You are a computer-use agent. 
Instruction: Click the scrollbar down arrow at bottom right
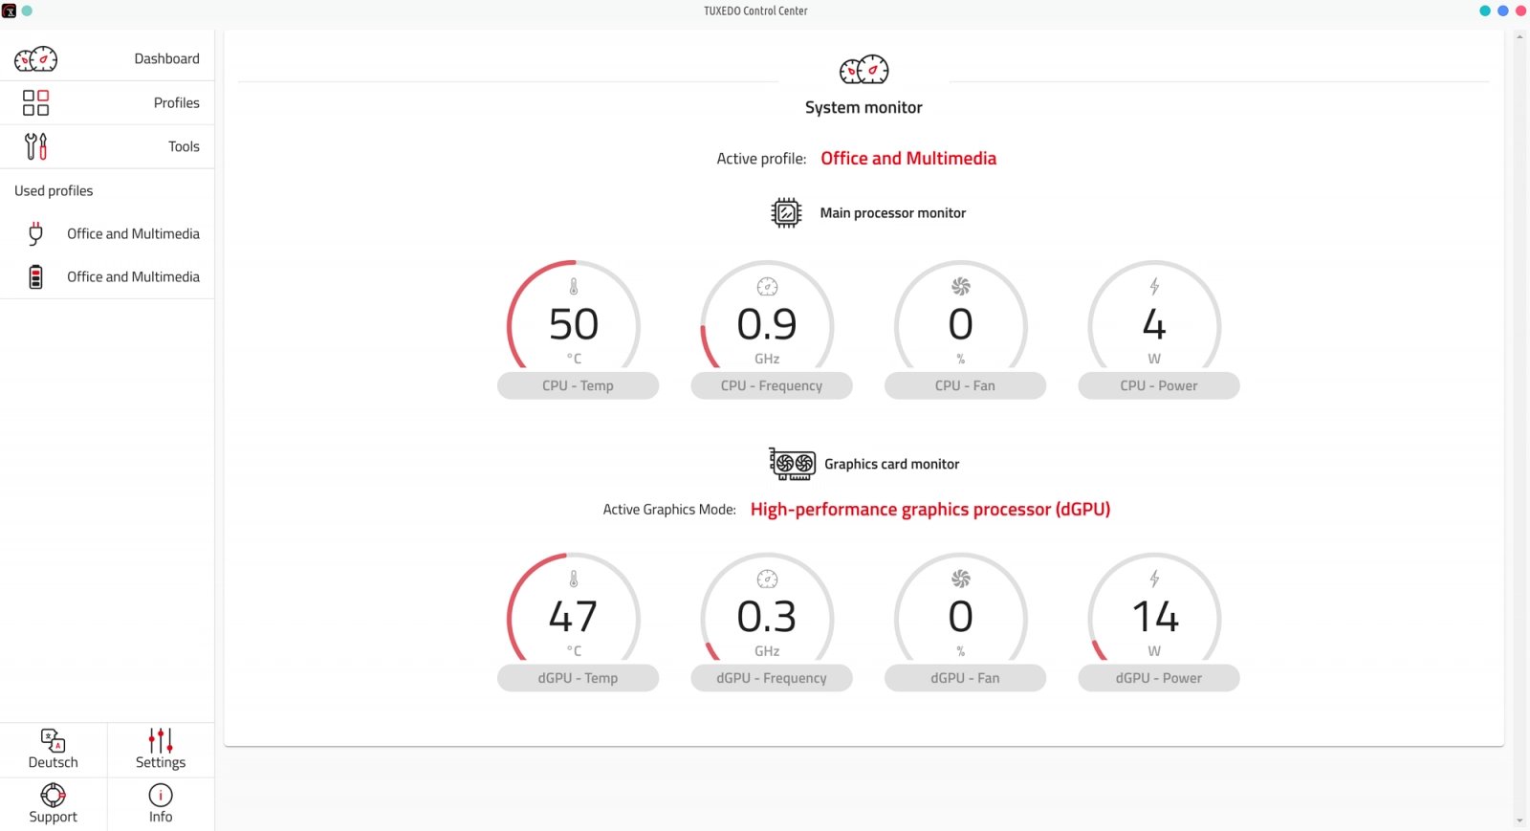[1519, 821]
